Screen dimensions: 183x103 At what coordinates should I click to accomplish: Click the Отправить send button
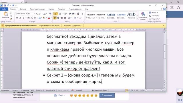pos(107,95)
